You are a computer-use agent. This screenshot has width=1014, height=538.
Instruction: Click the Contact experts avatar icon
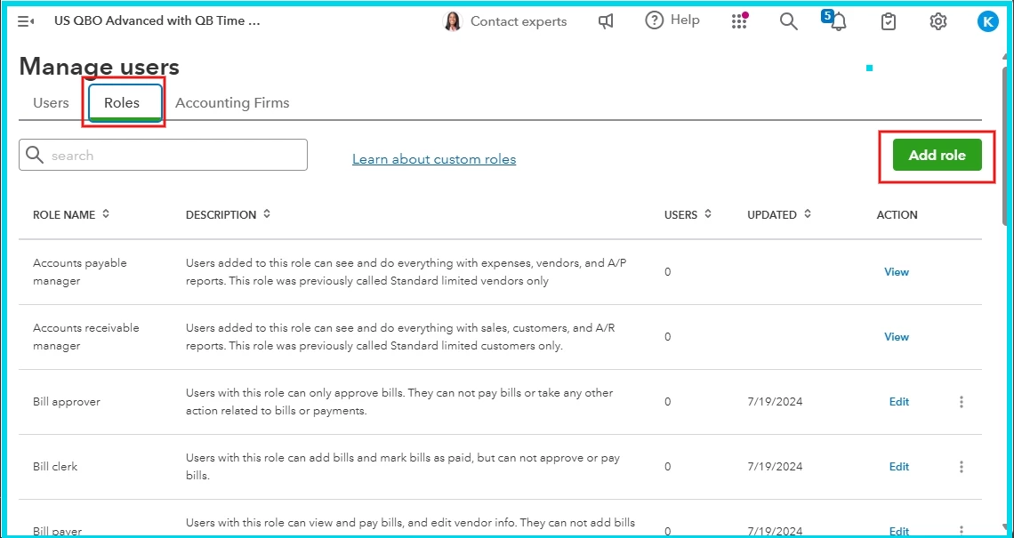click(x=452, y=21)
